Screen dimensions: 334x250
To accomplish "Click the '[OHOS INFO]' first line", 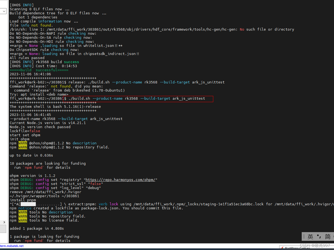I will pyautogui.click(x=22, y=5).
